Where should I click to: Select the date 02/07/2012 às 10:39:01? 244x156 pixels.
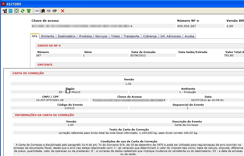point(207,100)
